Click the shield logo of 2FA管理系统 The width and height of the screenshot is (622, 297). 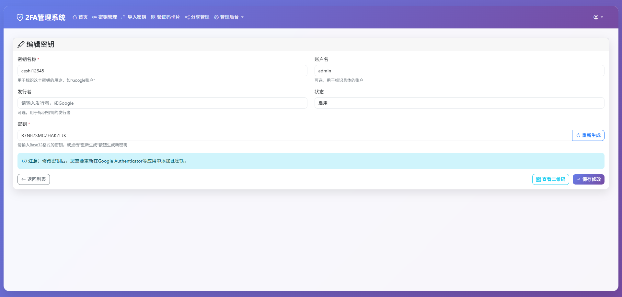(x=20, y=17)
